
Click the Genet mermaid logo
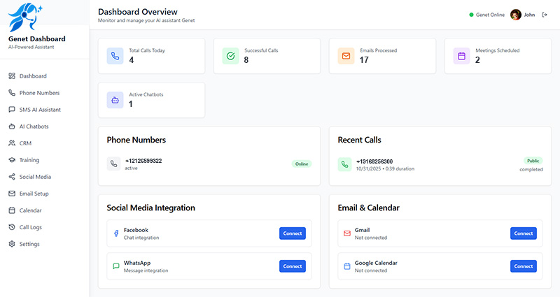[x=25, y=17]
